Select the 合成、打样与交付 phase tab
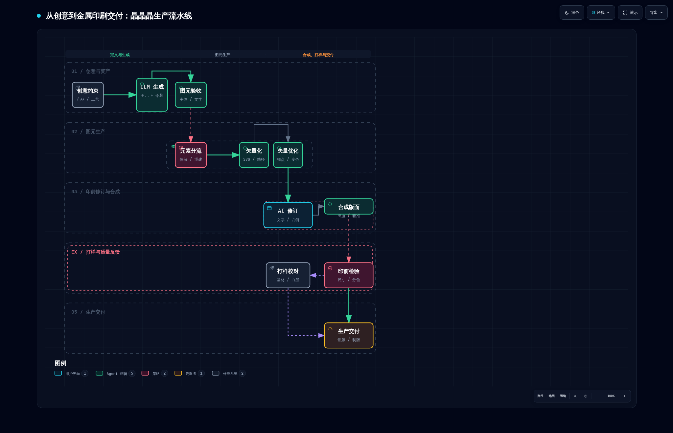This screenshot has height=433, width=673. [318, 55]
